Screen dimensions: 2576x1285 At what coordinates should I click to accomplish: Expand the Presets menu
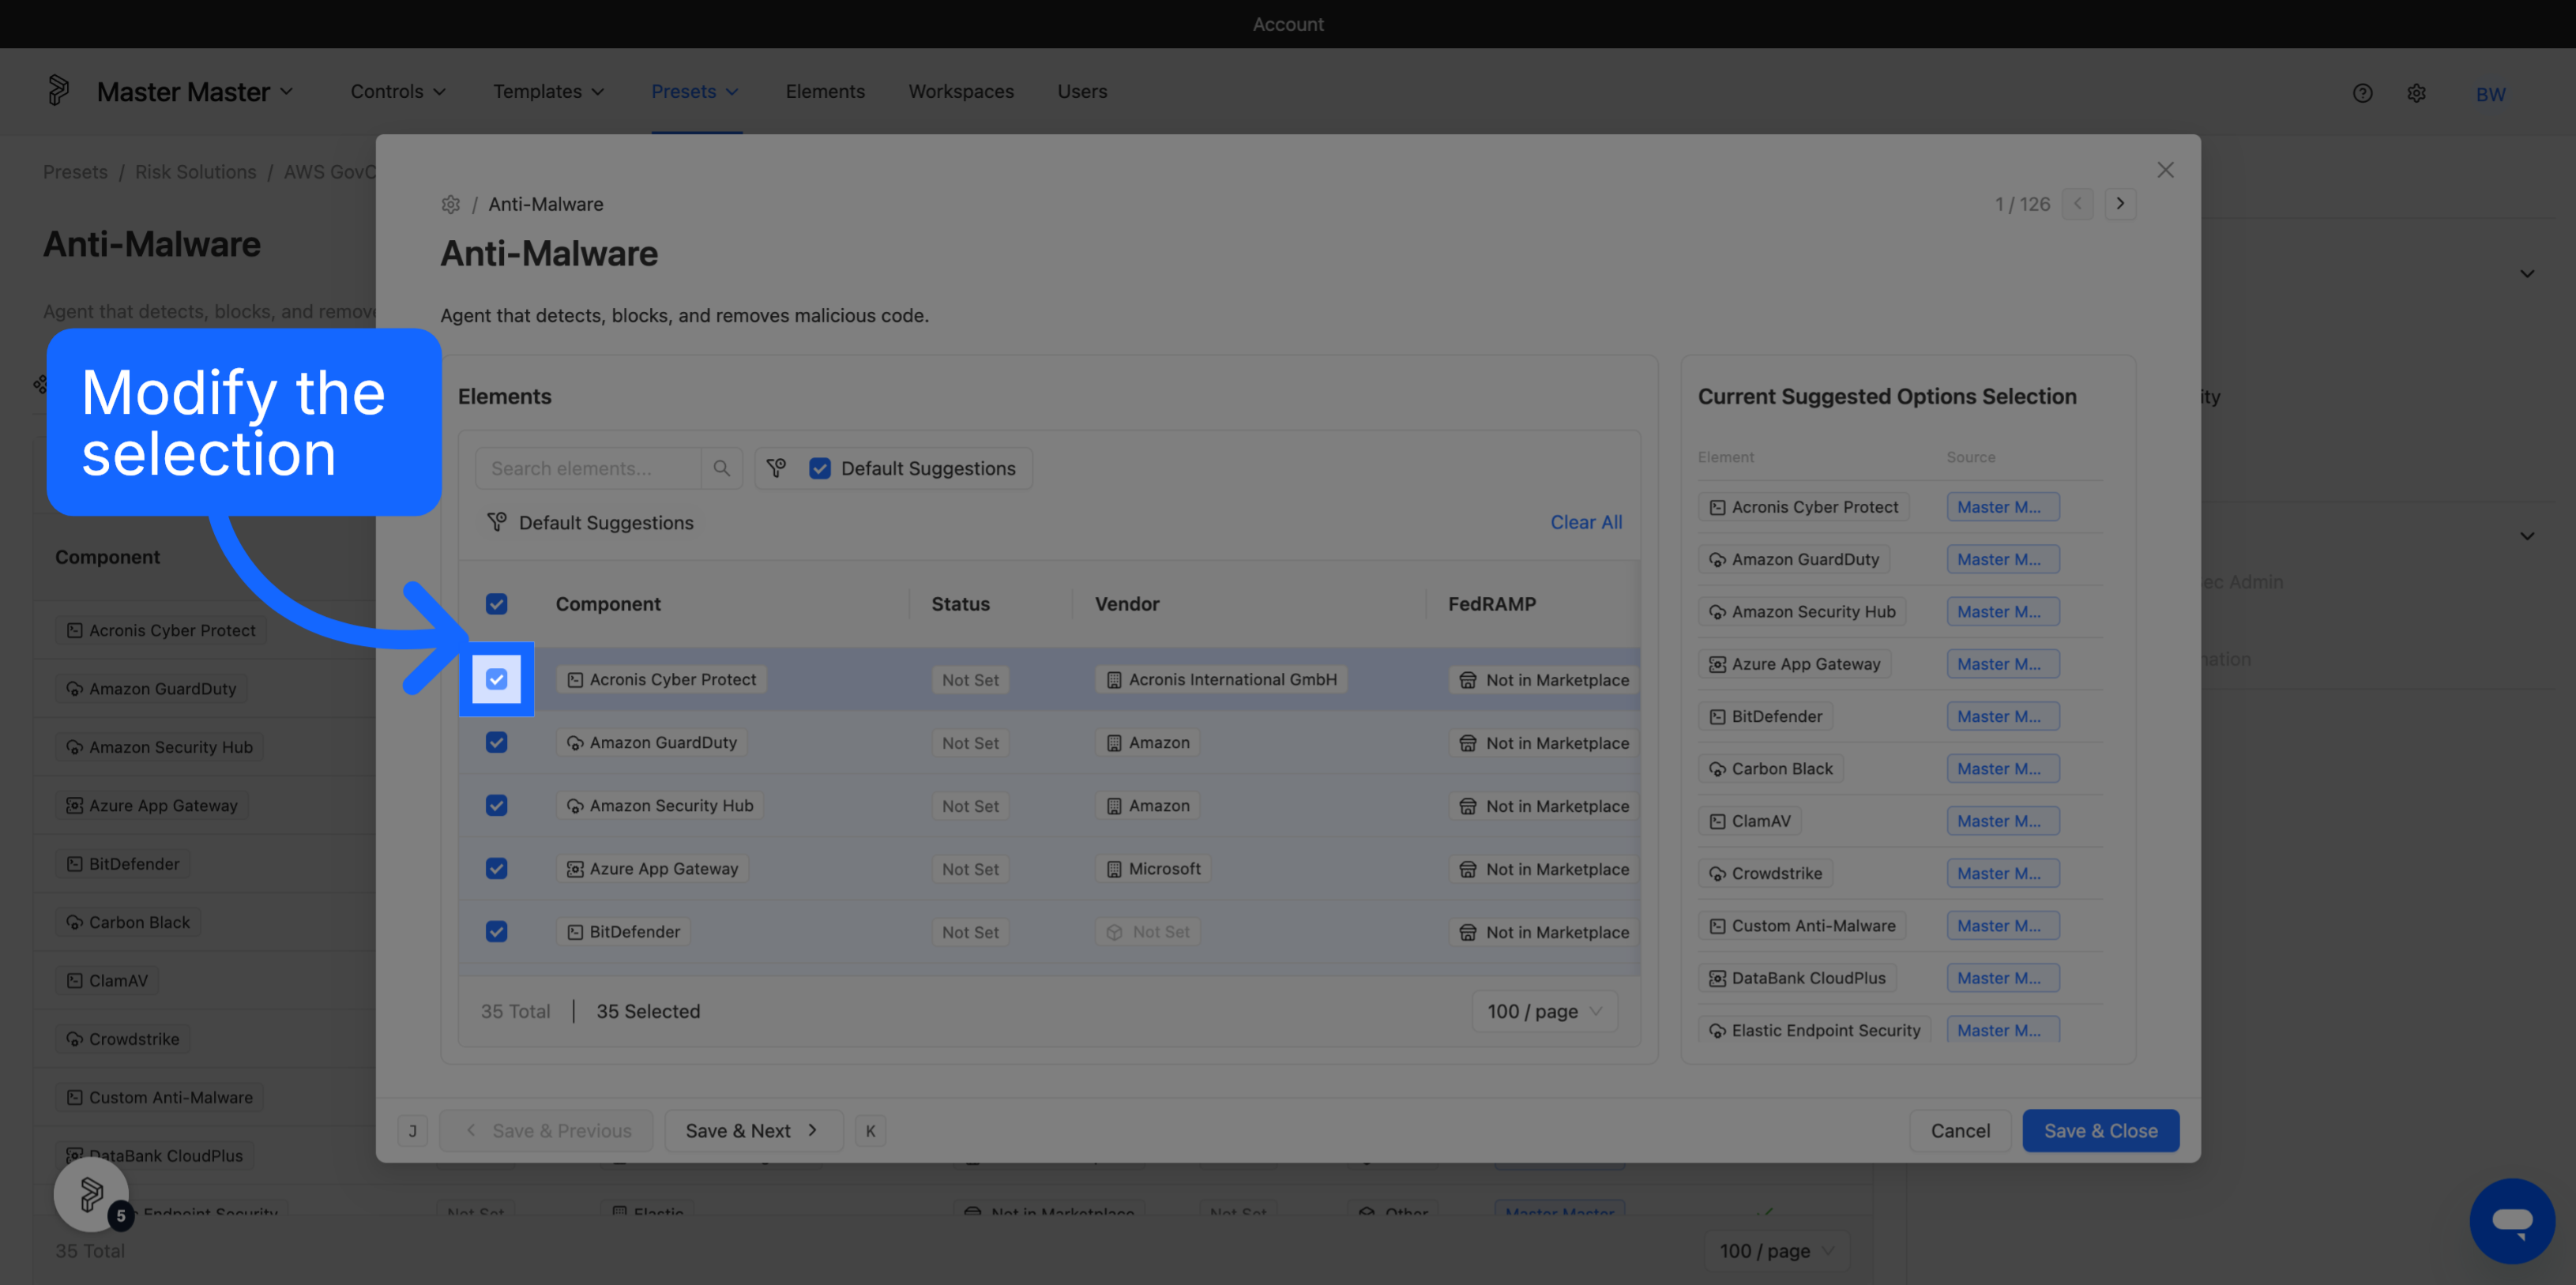(x=695, y=91)
